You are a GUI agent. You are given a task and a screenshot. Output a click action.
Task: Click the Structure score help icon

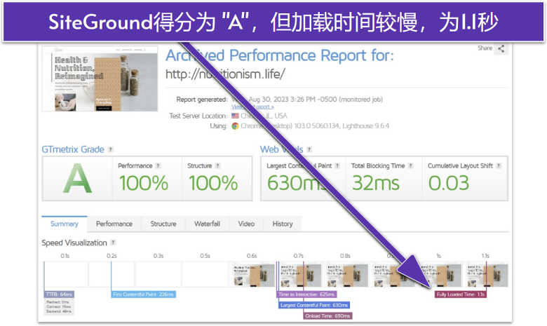(x=217, y=165)
